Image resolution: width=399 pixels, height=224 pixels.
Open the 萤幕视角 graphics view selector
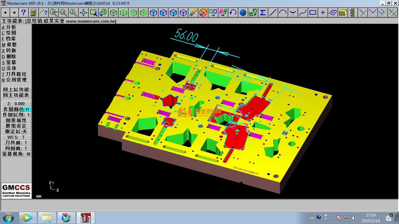16,154
